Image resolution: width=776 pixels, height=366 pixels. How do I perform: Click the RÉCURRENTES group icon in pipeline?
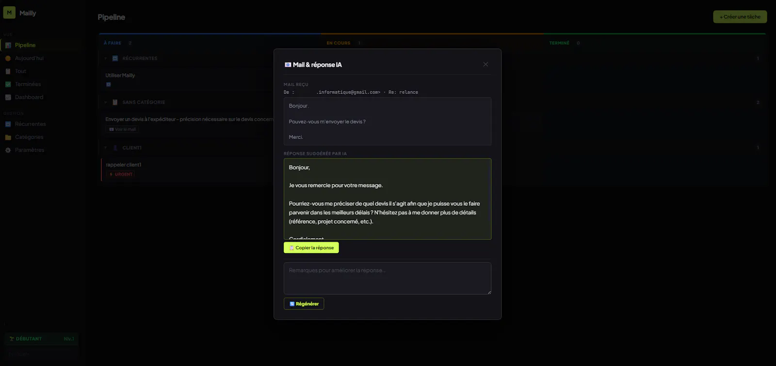(115, 58)
